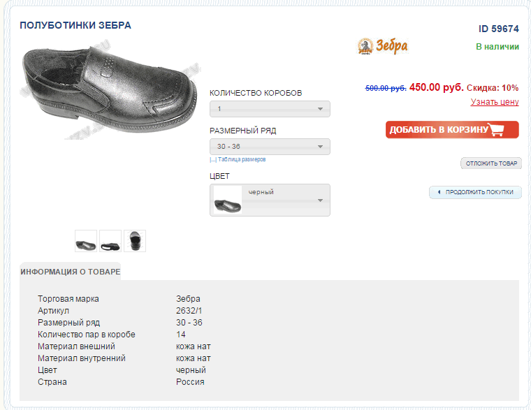Click the back arrow on Продолжить покупки

pos(439,192)
